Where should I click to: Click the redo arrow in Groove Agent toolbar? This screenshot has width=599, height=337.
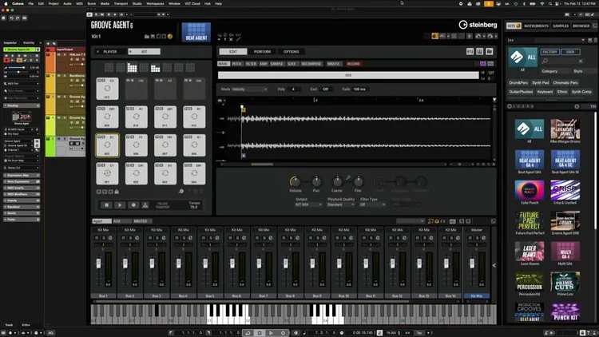(490, 36)
